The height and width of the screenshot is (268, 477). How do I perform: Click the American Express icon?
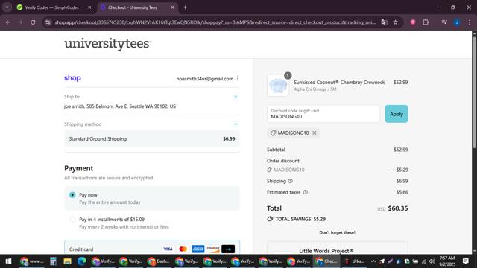(198, 249)
